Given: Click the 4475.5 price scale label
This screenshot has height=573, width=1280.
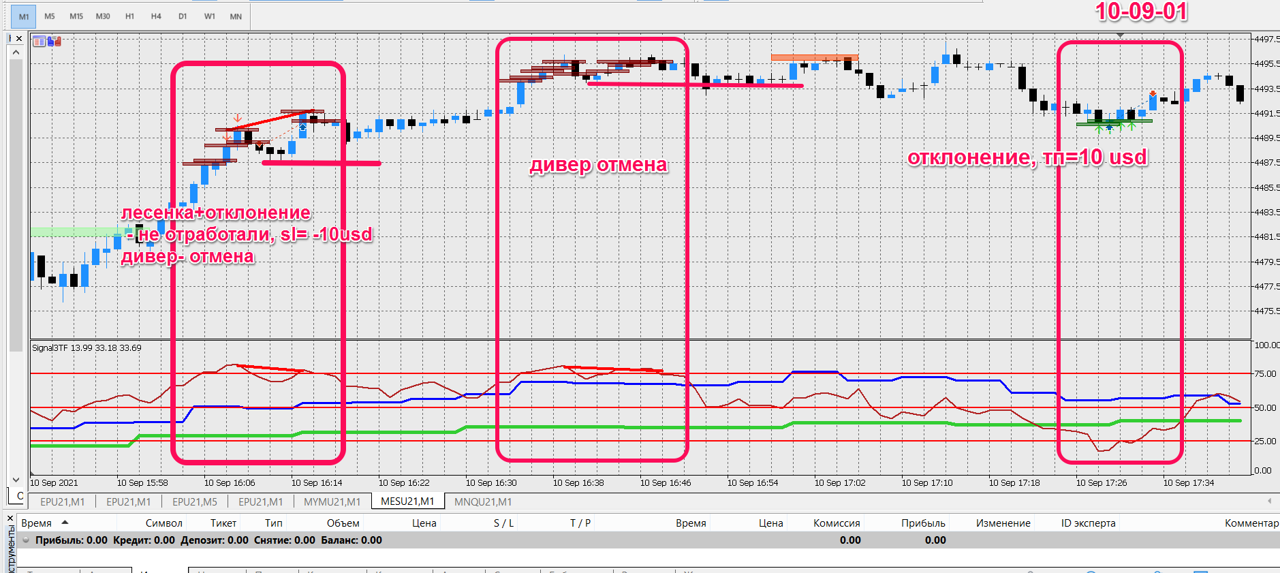Looking at the screenshot, I should pos(1266,311).
